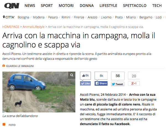Share the article on Facebook
Screen dimensions: 166x127
point(101,83)
